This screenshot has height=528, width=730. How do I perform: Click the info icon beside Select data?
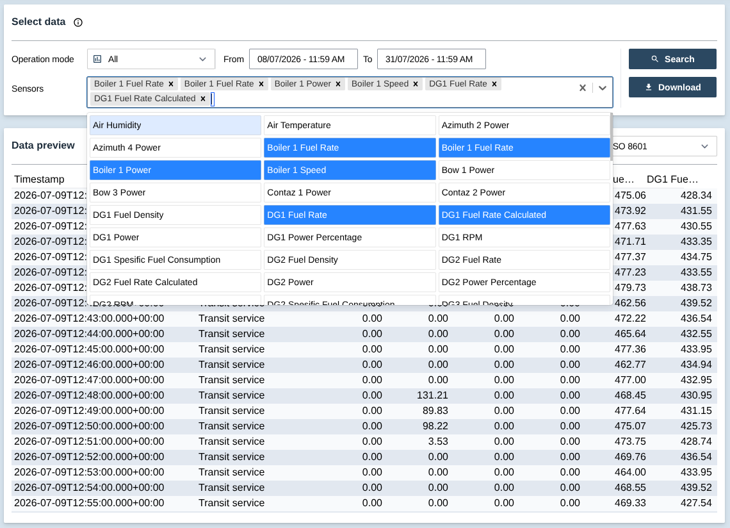78,22
